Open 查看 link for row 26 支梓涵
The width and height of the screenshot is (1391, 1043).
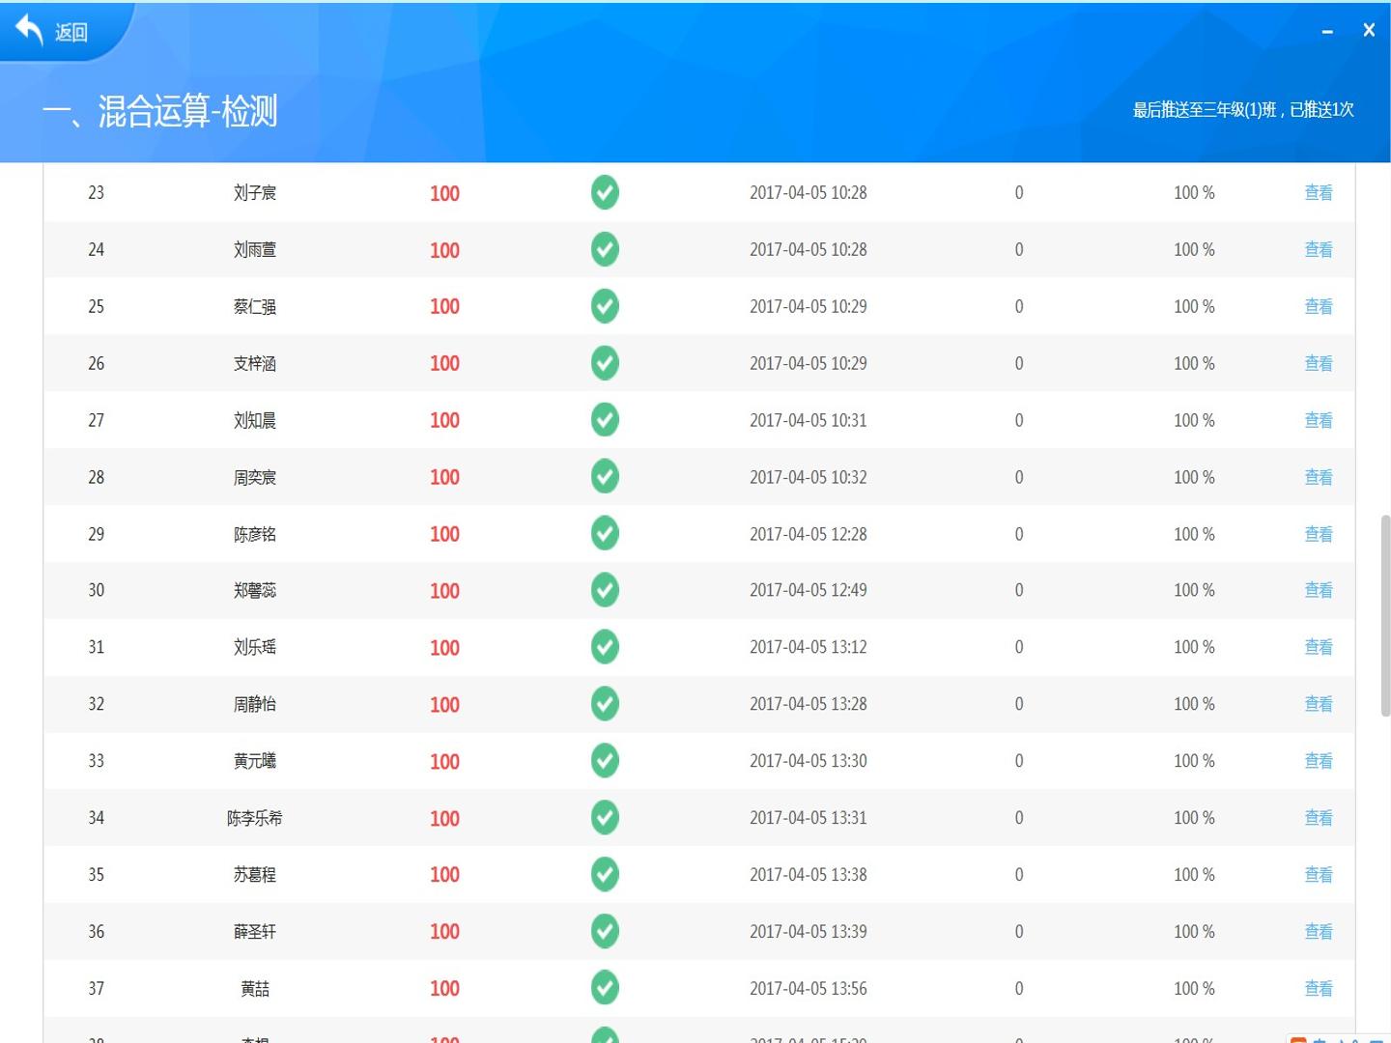tap(1319, 364)
